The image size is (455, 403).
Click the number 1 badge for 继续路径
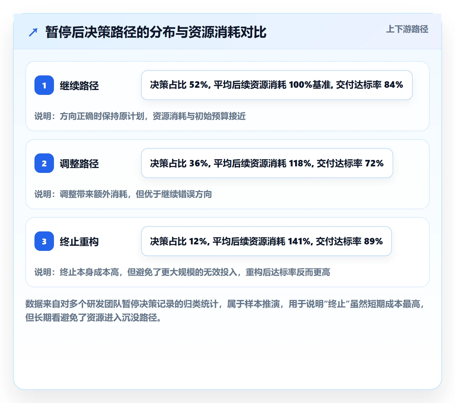44,85
